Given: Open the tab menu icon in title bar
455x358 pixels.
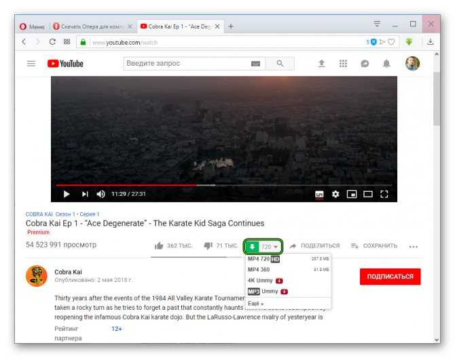Looking at the screenshot, I should 377,24.
